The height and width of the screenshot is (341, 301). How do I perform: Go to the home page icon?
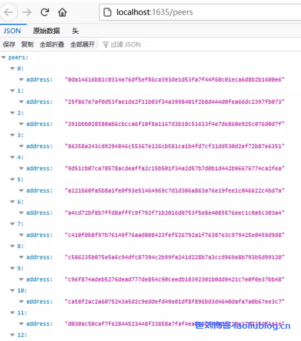pyautogui.click(x=62, y=12)
